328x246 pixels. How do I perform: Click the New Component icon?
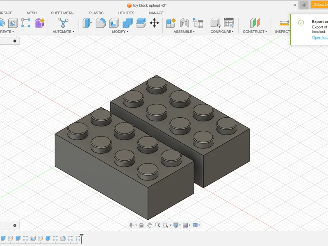click(x=171, y=23)
